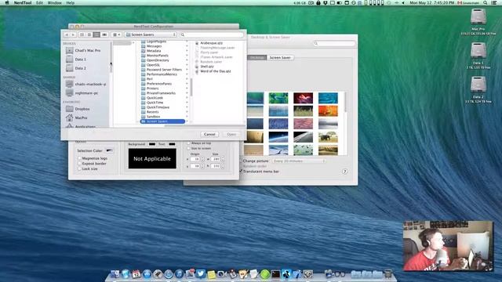Viewport: 502px width, 282px height.
Task: Open the Background color well
Action: pos(152,144)
